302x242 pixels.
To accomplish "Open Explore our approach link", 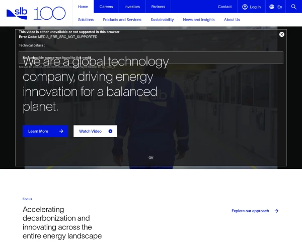I will (x=255, y=211).
